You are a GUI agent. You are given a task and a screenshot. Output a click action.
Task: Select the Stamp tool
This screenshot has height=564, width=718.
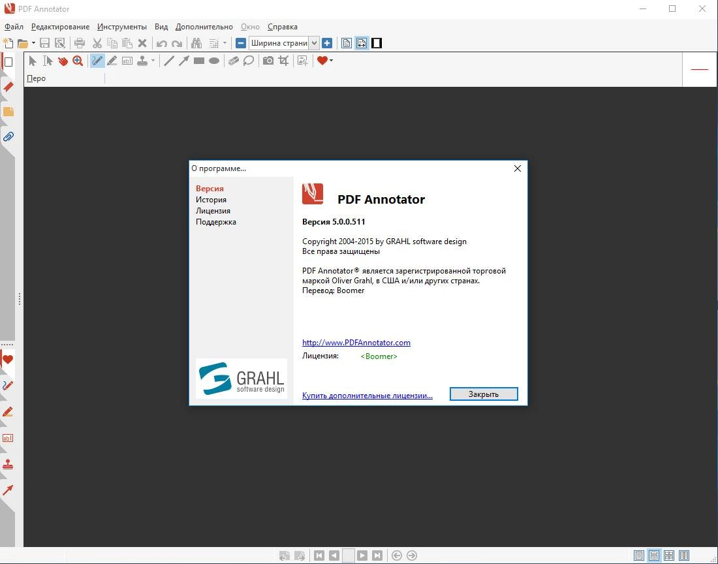(142, 61)
